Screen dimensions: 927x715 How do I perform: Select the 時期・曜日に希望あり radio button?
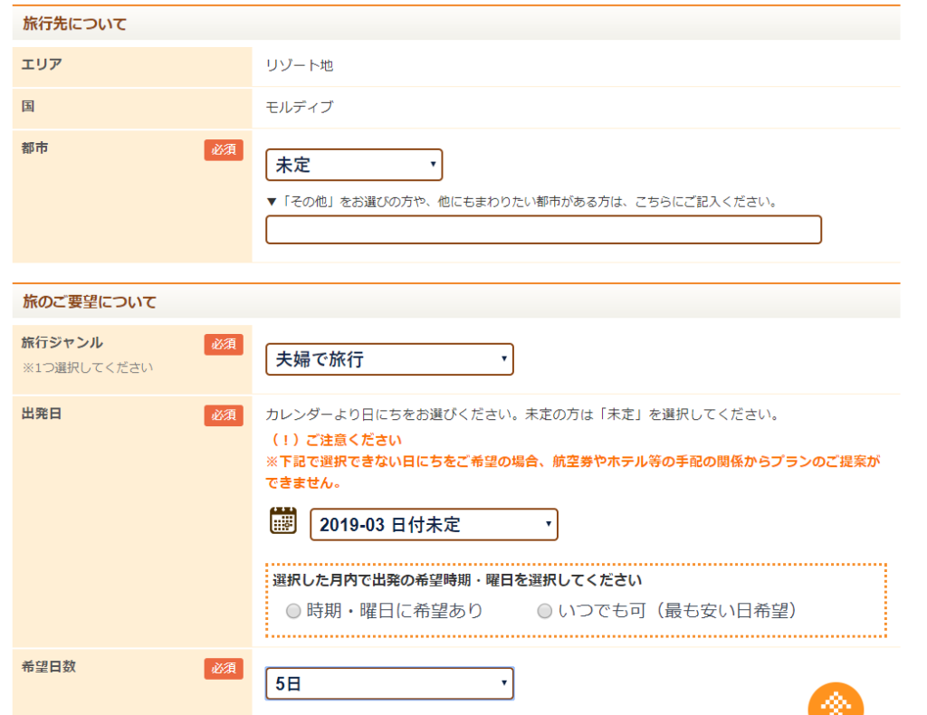[293, 612]
